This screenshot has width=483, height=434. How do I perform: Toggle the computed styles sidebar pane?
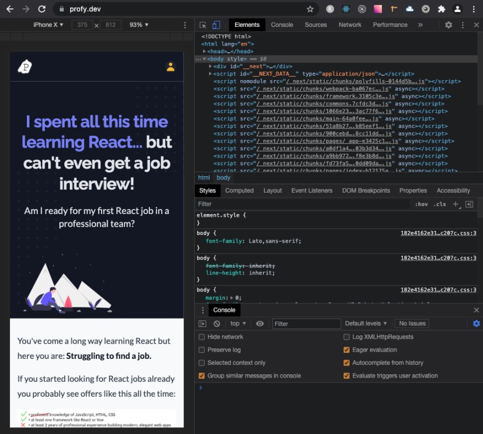pyautogui.click(x=469, y=204)
